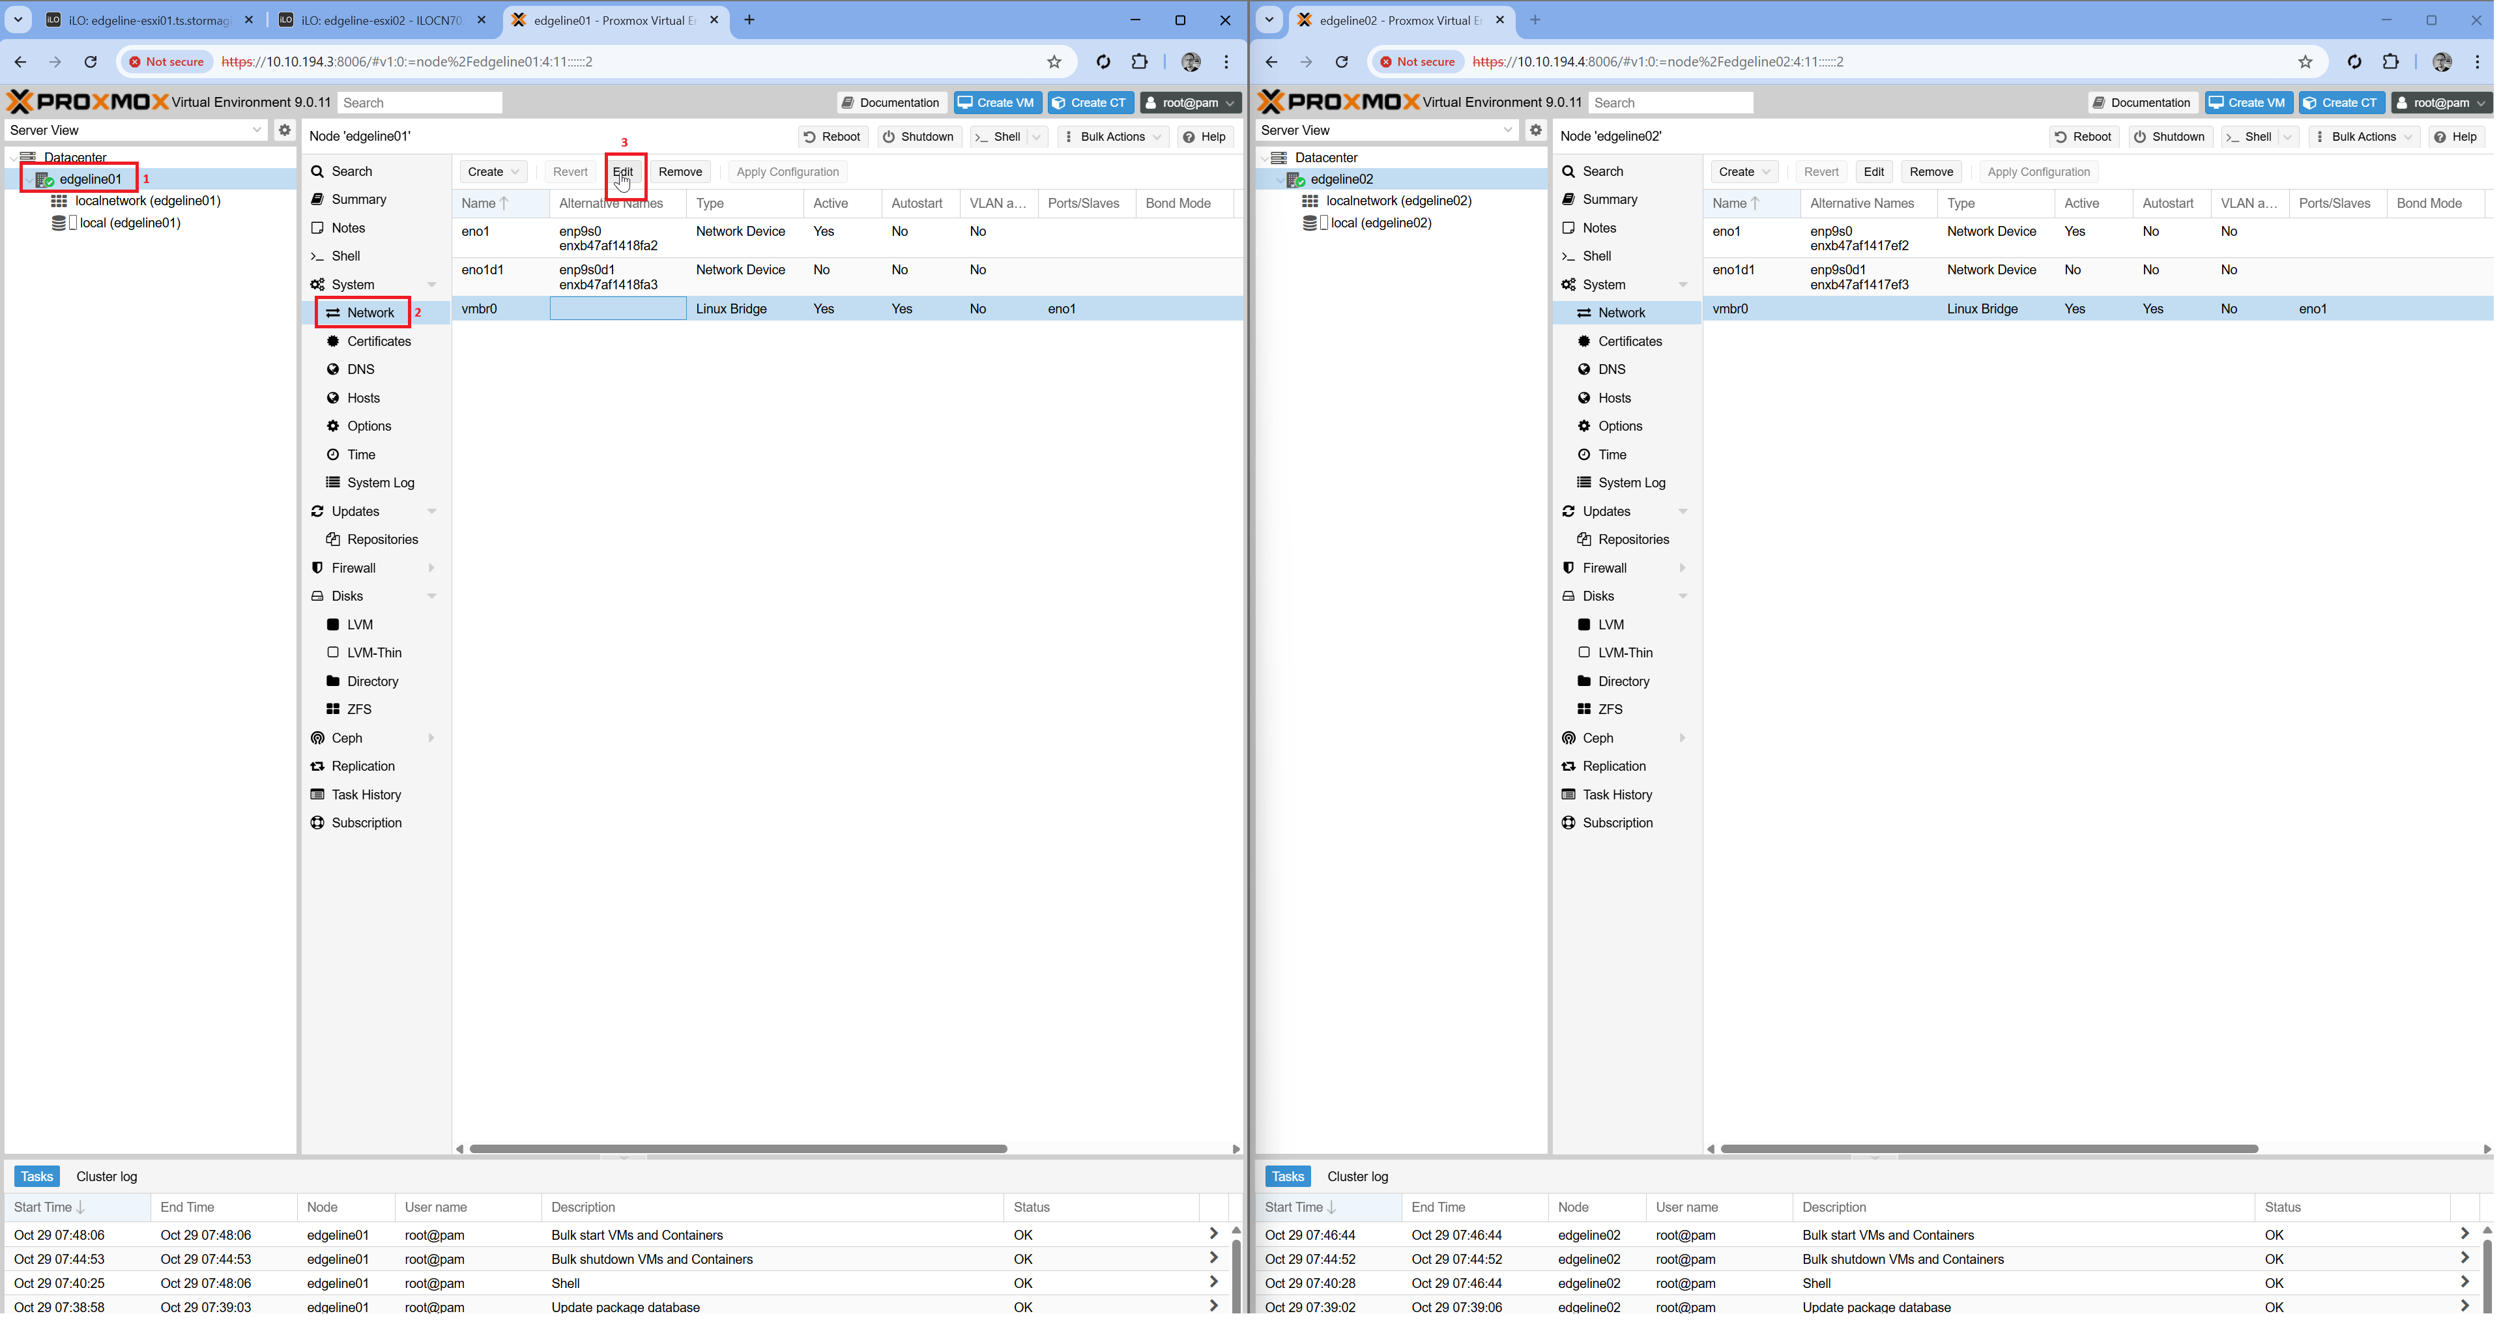This screenshot has height=1344, width=2501.
Task: Close the iLO edgeline-esxi01 tab
Action: (248, 20)
